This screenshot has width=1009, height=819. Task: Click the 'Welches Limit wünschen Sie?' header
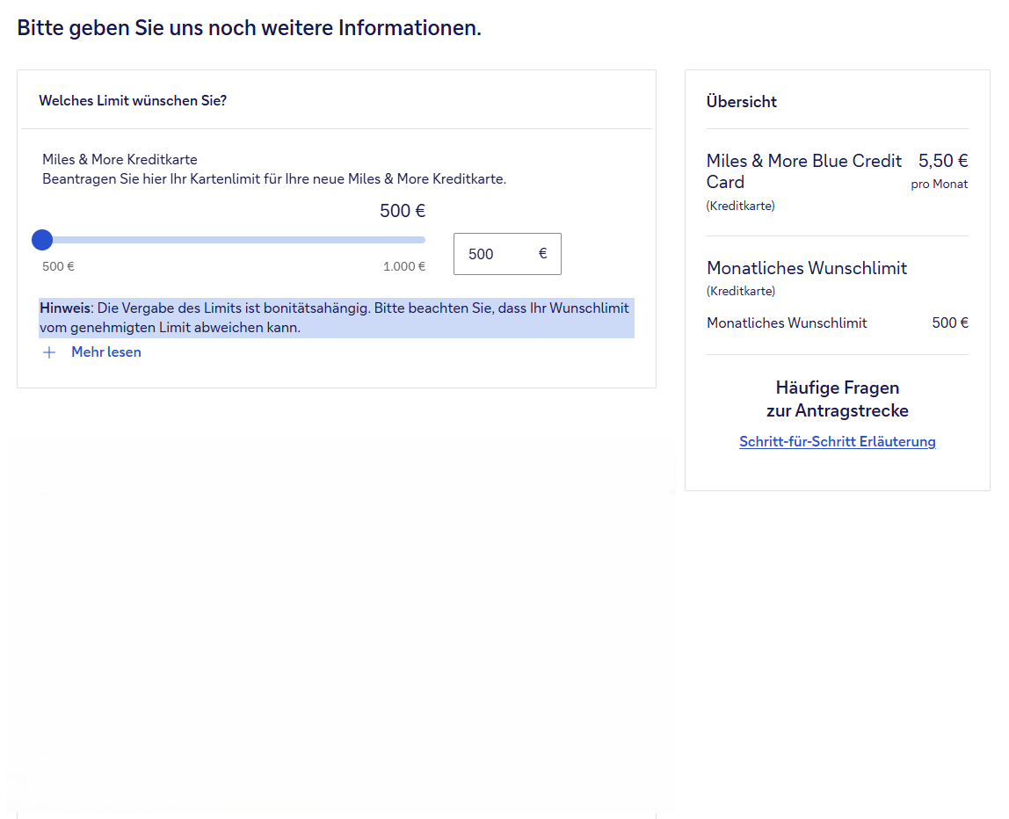[x=133, y=101]
